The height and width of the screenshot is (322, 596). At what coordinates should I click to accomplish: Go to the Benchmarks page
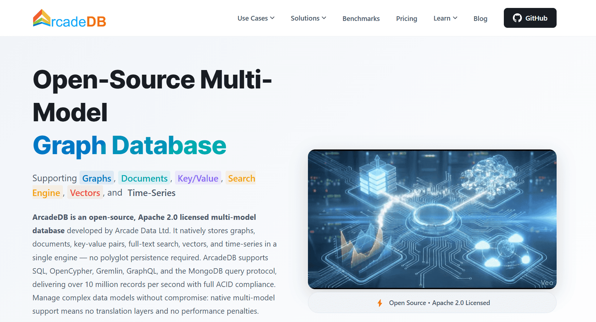(x=361, y=18)
